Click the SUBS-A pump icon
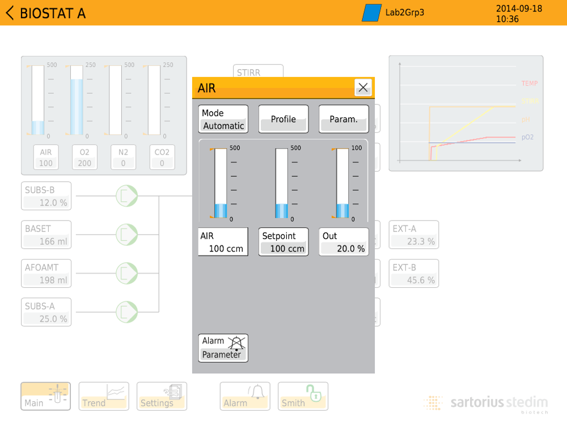 tap(126, 311)
